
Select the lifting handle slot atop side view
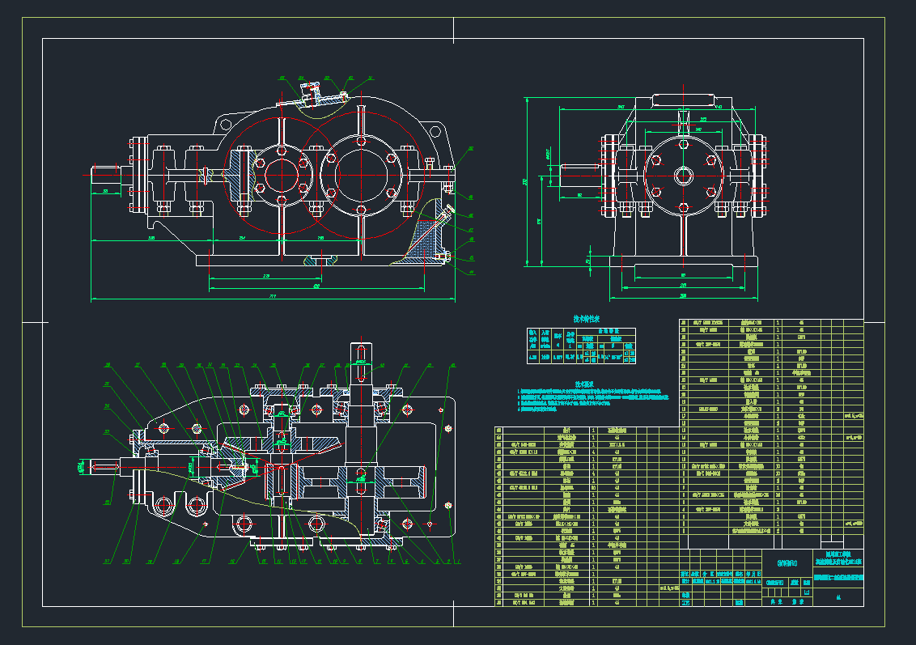(685, 101)
